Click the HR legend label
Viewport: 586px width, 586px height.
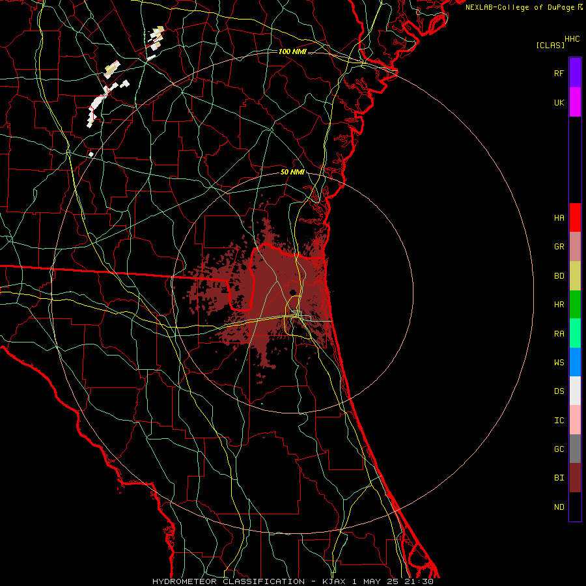click(559, 305)
